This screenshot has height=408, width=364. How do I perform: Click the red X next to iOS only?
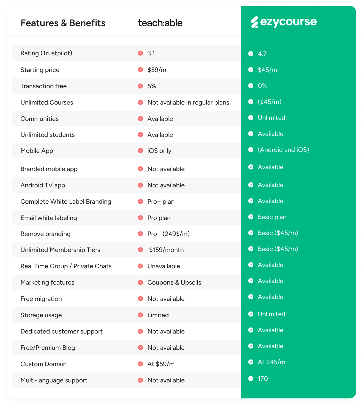(x=140, y=151)
